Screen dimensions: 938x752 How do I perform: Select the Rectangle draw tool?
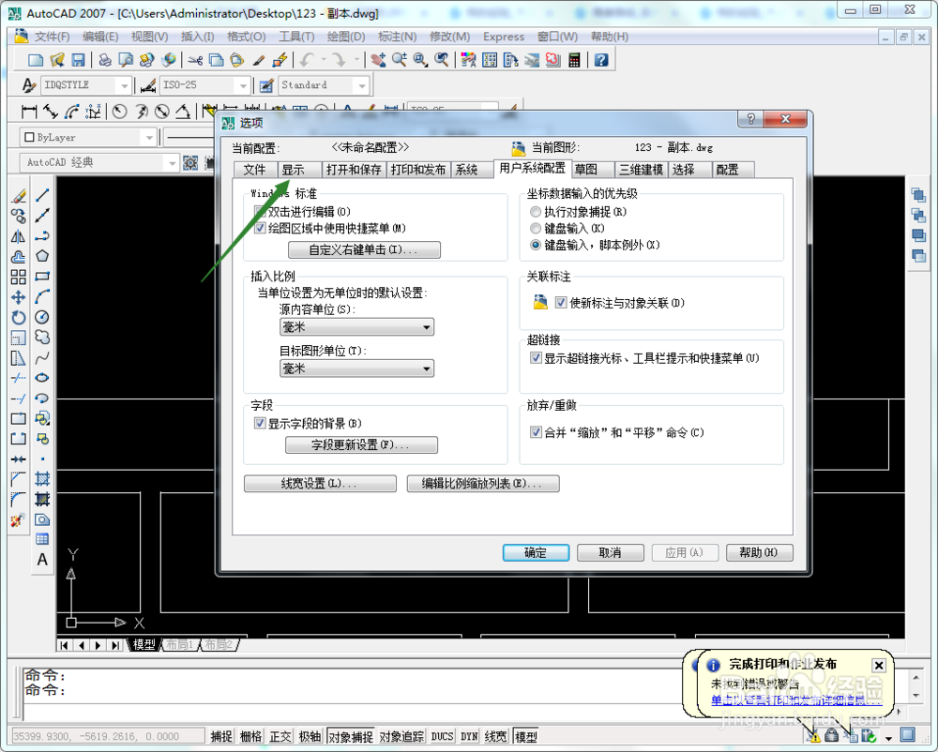point(42,277)
